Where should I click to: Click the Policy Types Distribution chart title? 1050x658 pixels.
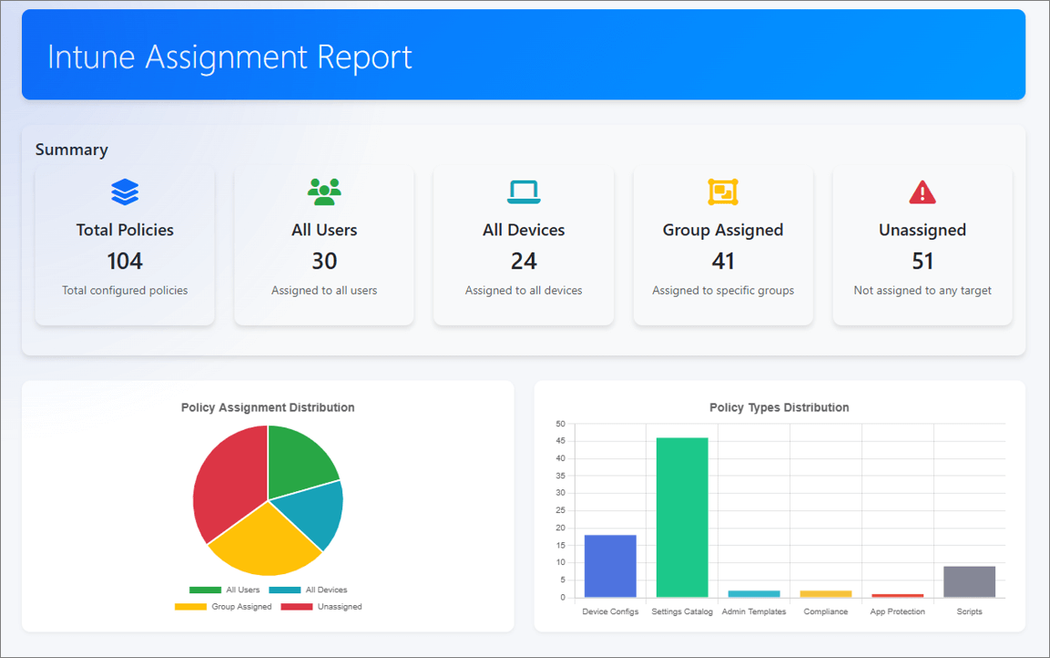click(x=779, y=407)
